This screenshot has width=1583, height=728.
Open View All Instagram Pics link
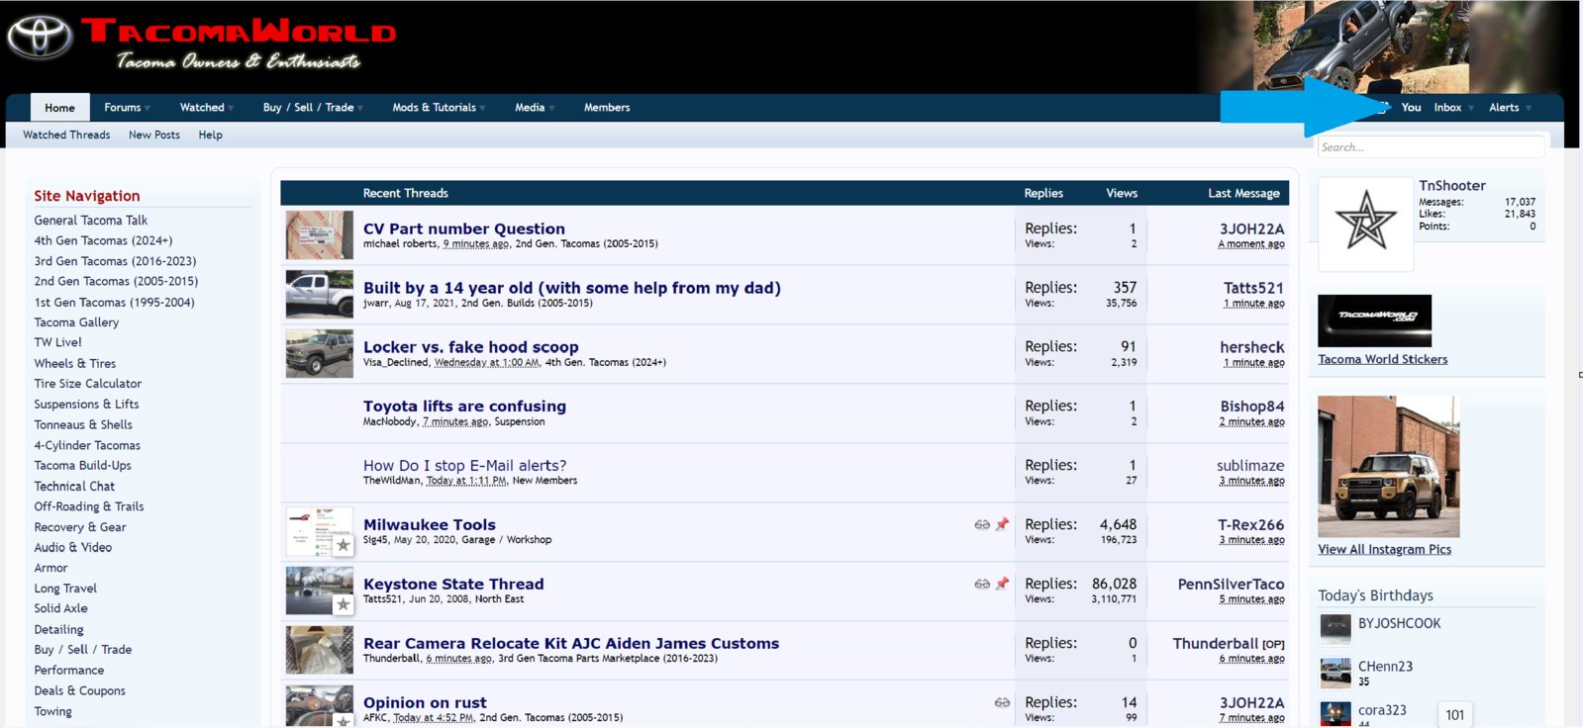pyautogui.click(x=1385, y=549)
